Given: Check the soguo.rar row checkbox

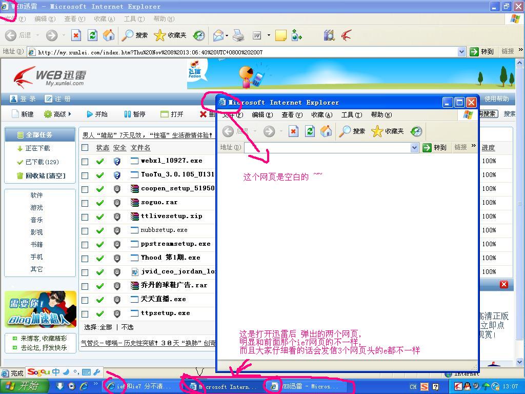Looking at the screenshot, I should (85, 203).
